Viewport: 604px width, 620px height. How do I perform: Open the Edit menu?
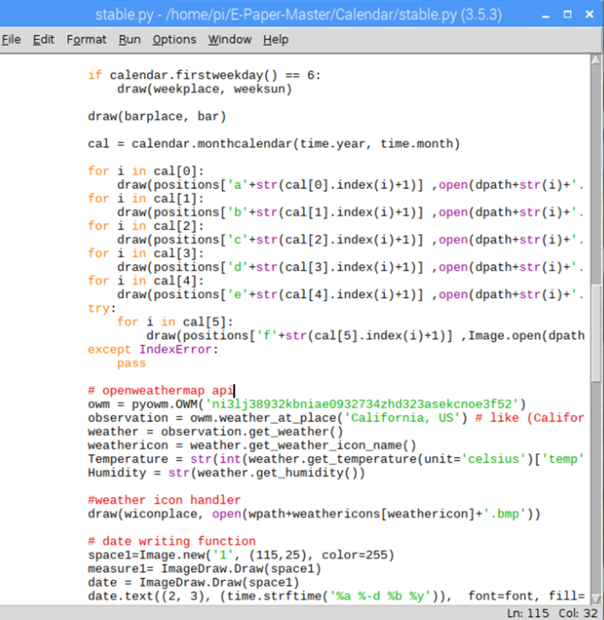click(x=43, y=40)
